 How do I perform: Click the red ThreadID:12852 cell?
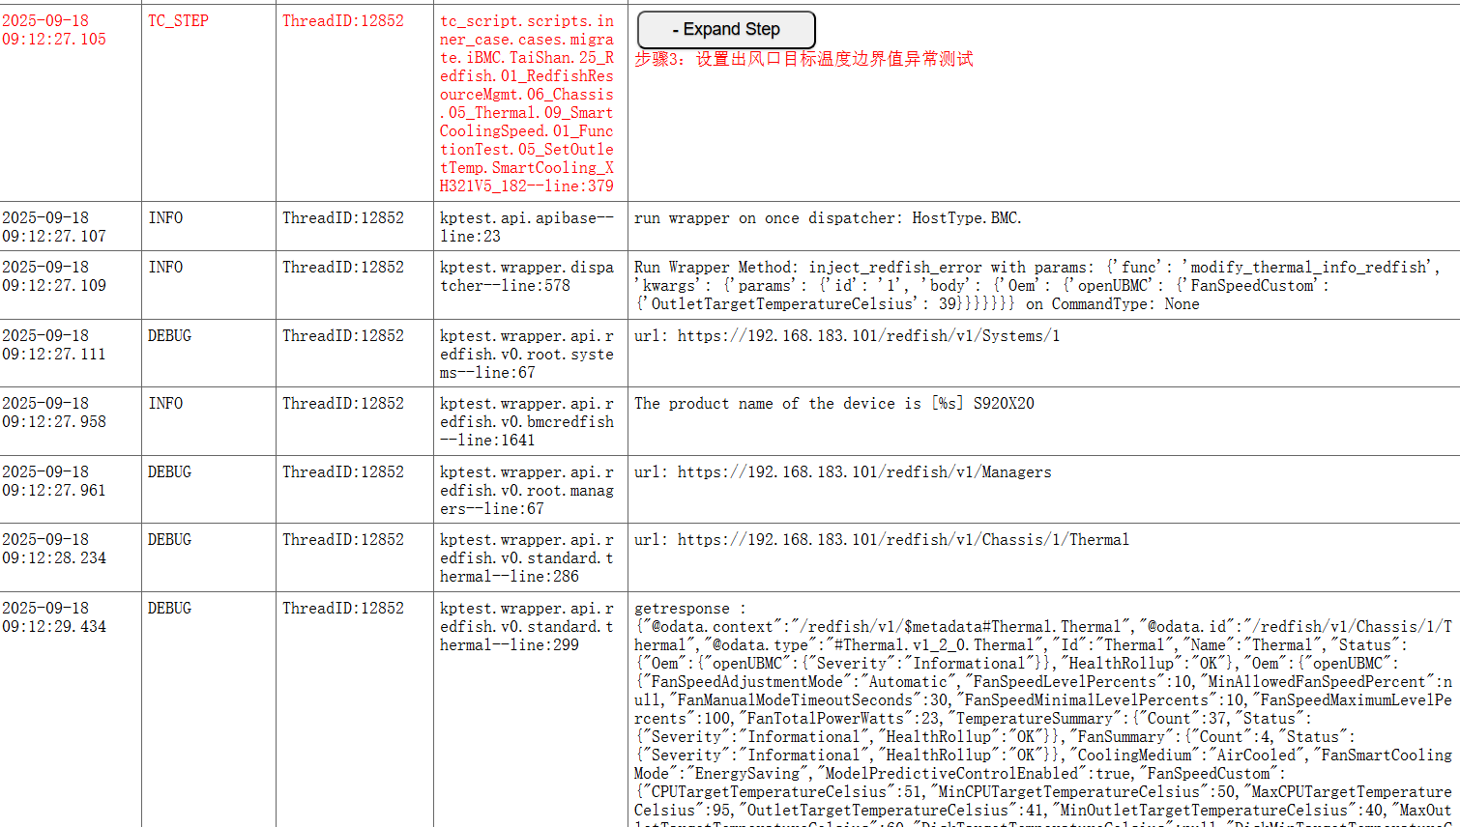(343, 21)
